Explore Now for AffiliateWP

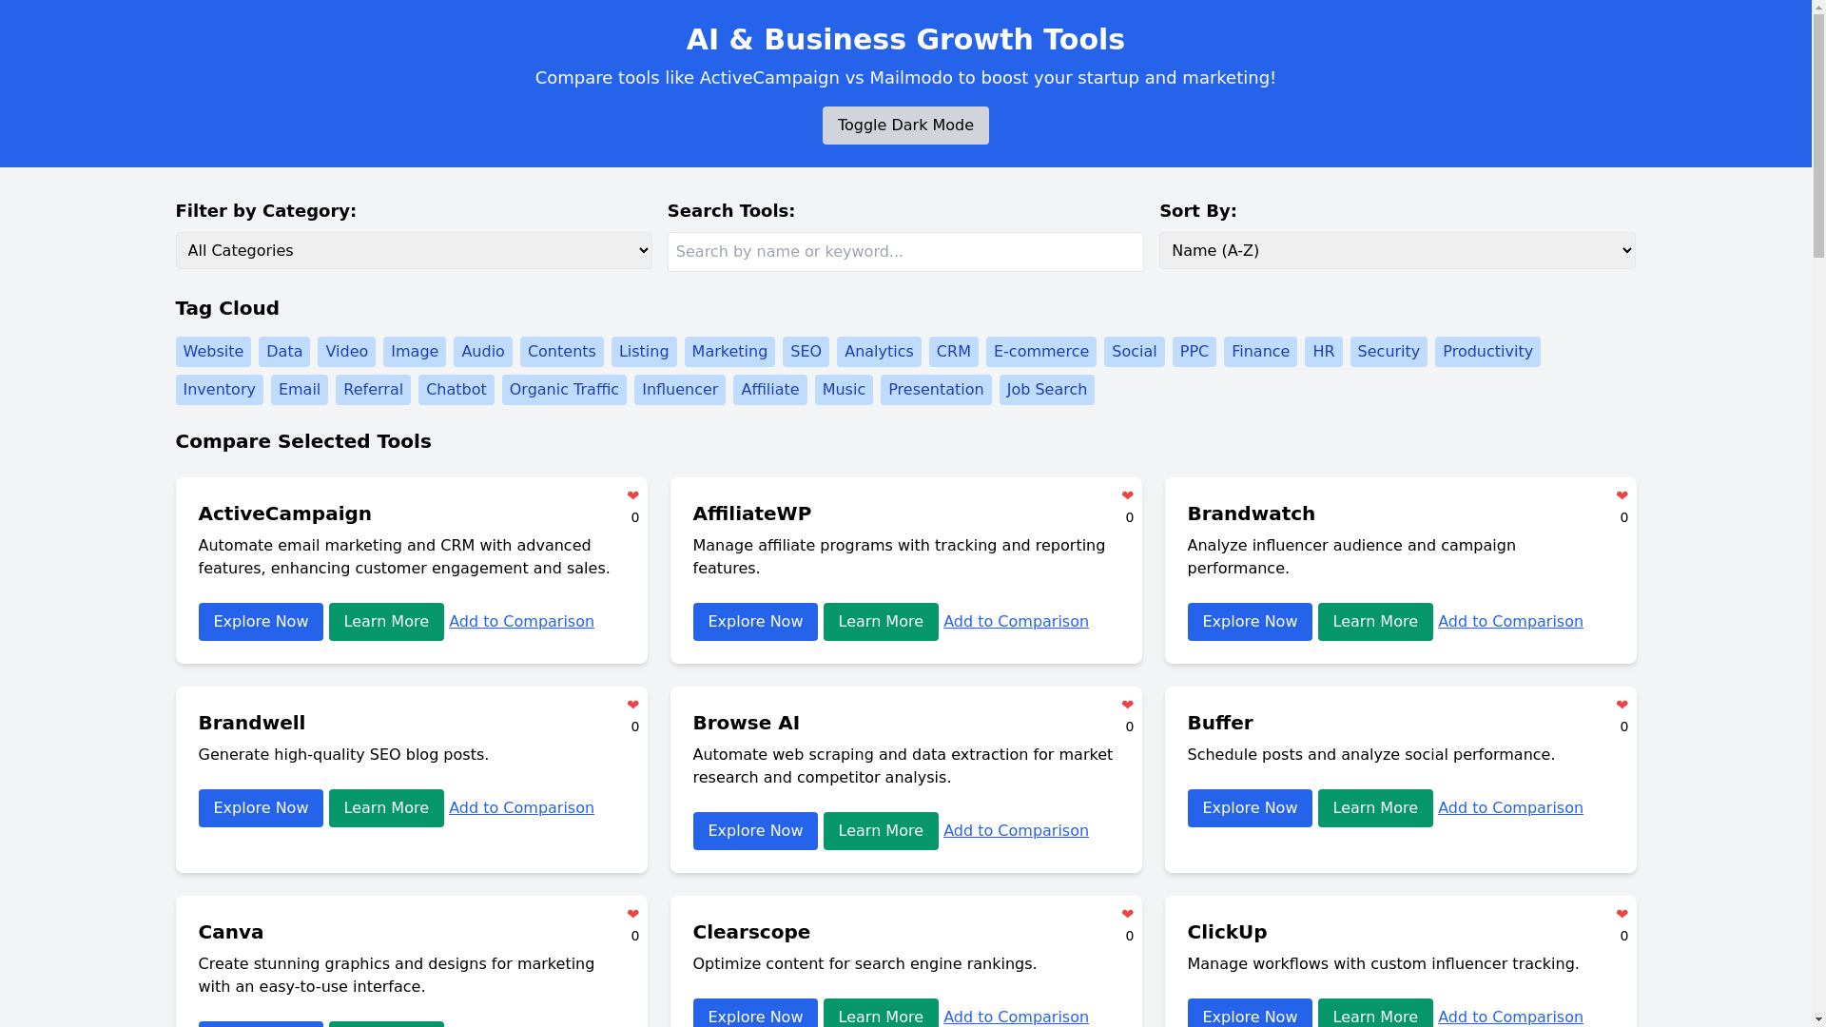(x=755, y=622)
